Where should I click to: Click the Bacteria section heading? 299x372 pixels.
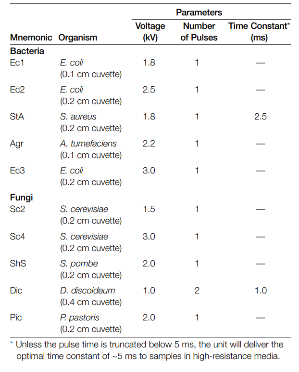pyautogui.click(x=27, y=51)
